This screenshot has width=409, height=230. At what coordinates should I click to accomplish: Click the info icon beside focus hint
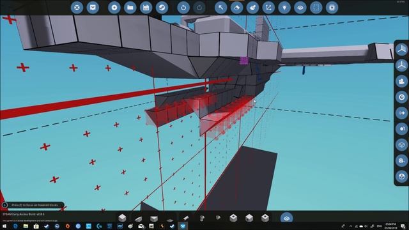pos(4,205)
